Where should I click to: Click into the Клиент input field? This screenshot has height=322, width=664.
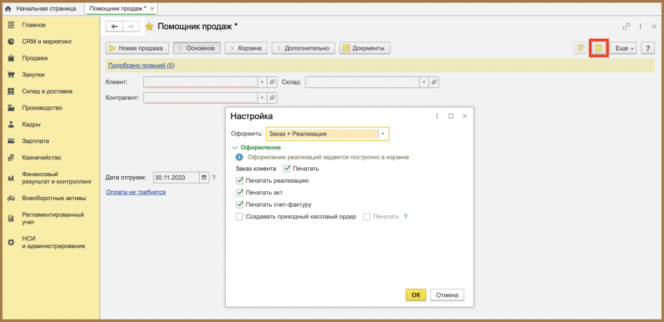(x=200, y=82)
